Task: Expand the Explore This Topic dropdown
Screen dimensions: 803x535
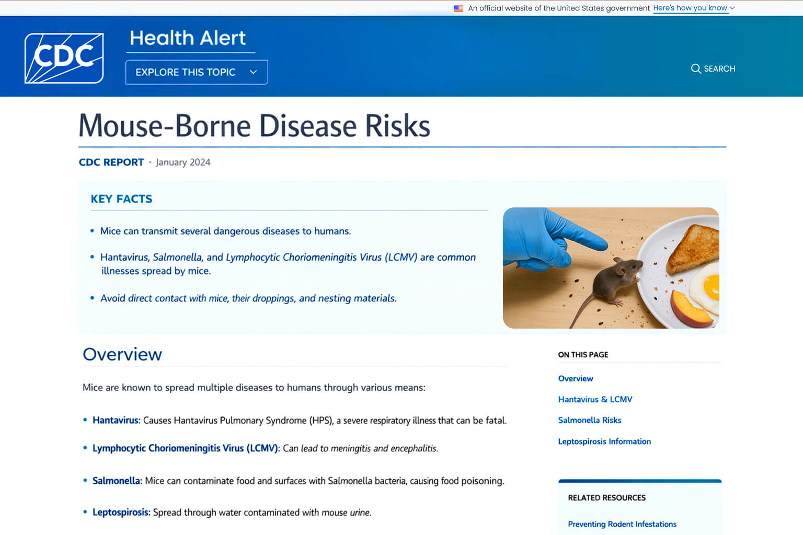Action: coord(196,72)
